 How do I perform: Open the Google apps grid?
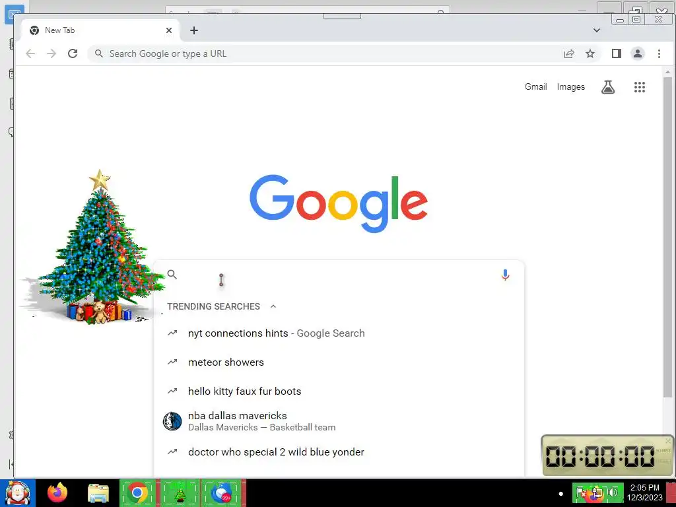pyautogui.click(x=639, y=87)
